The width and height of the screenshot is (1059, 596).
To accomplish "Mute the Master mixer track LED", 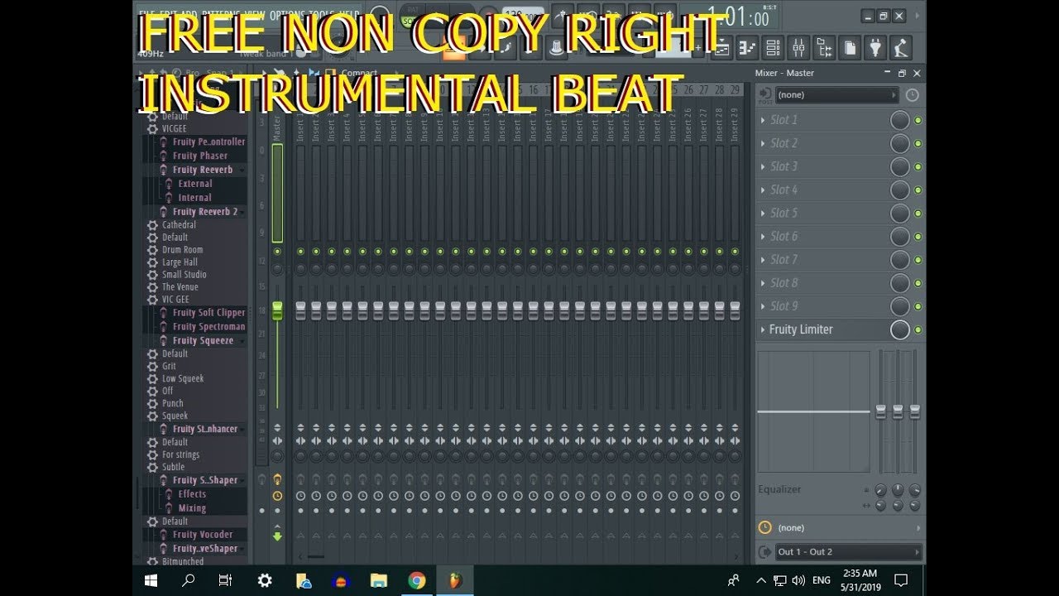I will point(277,252).
